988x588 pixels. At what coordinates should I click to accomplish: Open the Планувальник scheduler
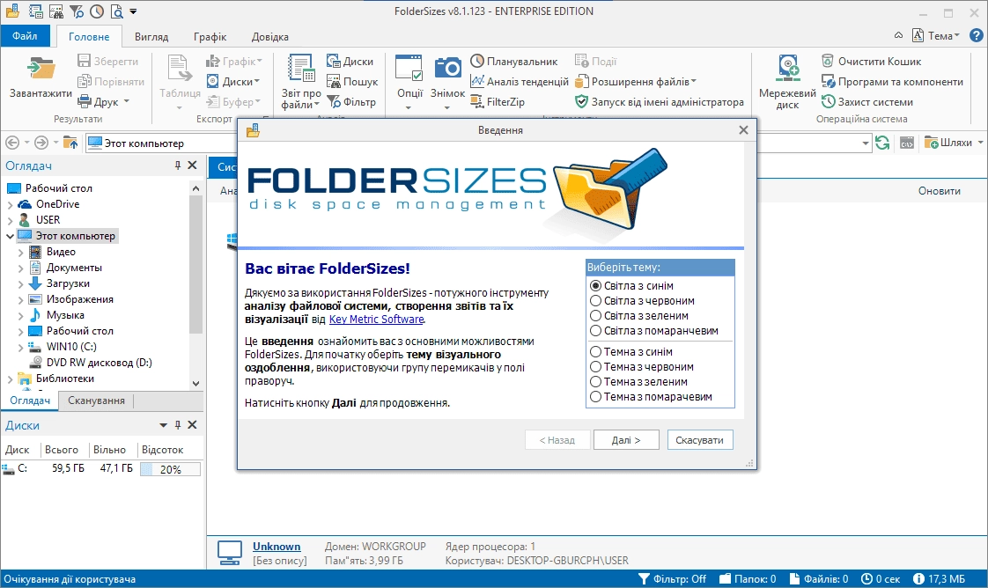[514, 61]
